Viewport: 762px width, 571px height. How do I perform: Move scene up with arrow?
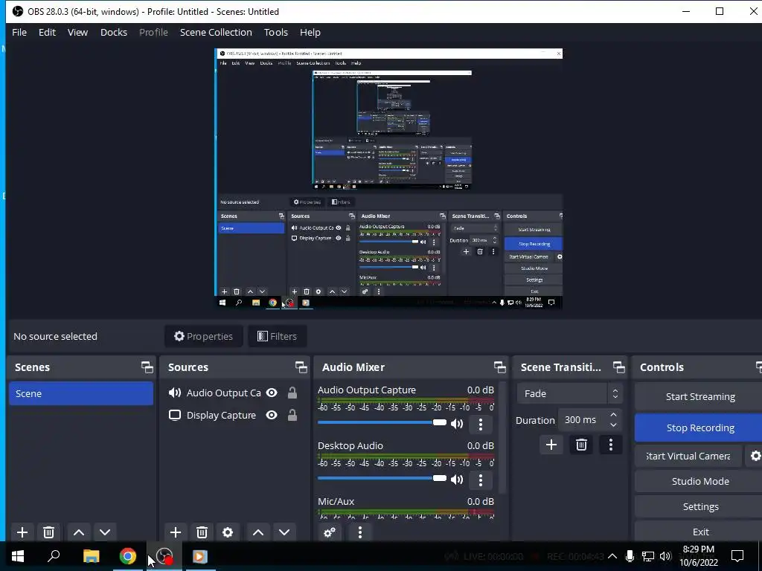[79, 532]
